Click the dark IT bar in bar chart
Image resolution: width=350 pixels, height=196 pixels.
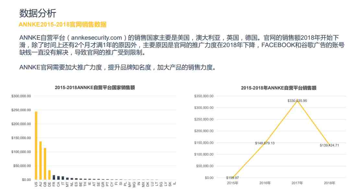click(63, 178)
